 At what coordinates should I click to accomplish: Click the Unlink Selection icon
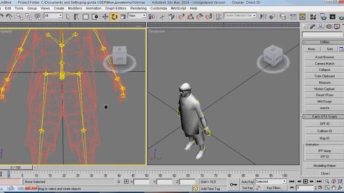pyautogui.click(x=28, y=17)
